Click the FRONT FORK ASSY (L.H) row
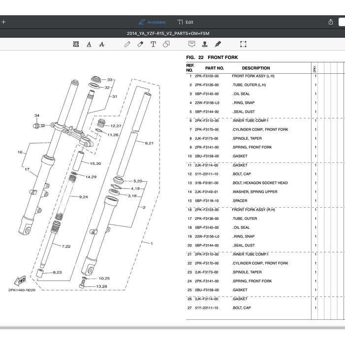345x345 pixels. coord(253,76)
